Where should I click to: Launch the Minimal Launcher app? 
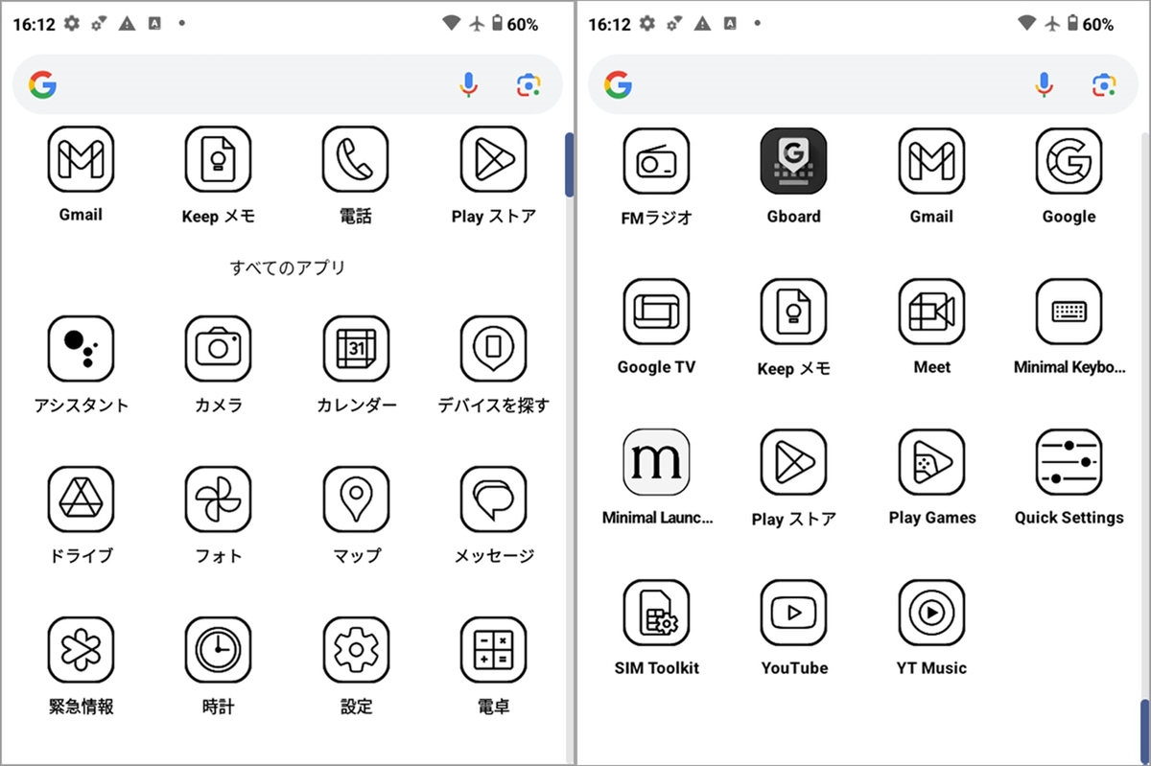(656, 462)
